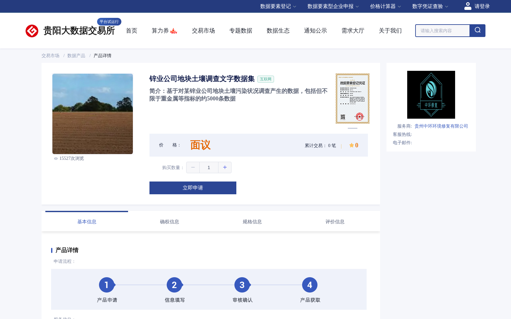Open 专题数据 navigation item
The width and height of the screenshot is (511, 319).
(241, 31)
